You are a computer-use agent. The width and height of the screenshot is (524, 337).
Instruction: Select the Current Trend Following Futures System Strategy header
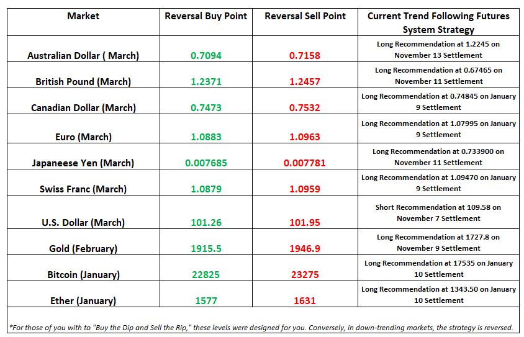click(438, 23)
